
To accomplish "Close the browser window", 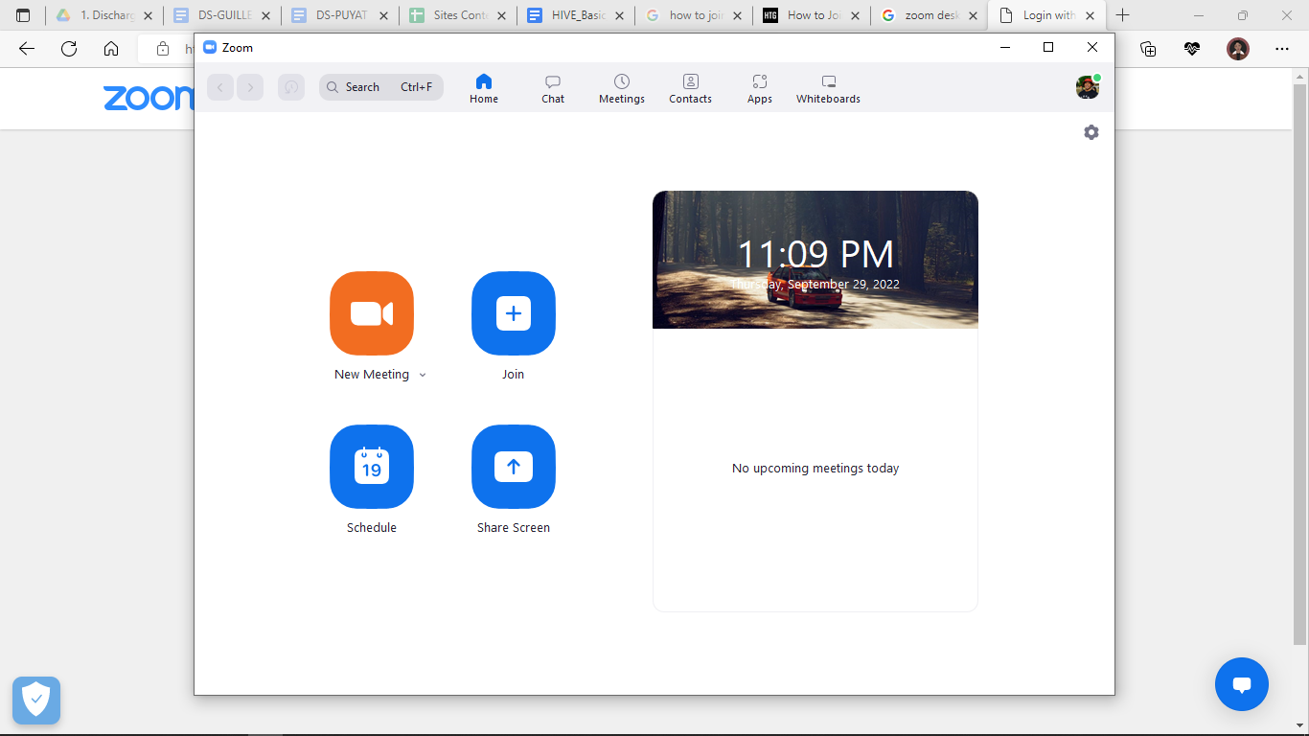I will click(1287, 15).
